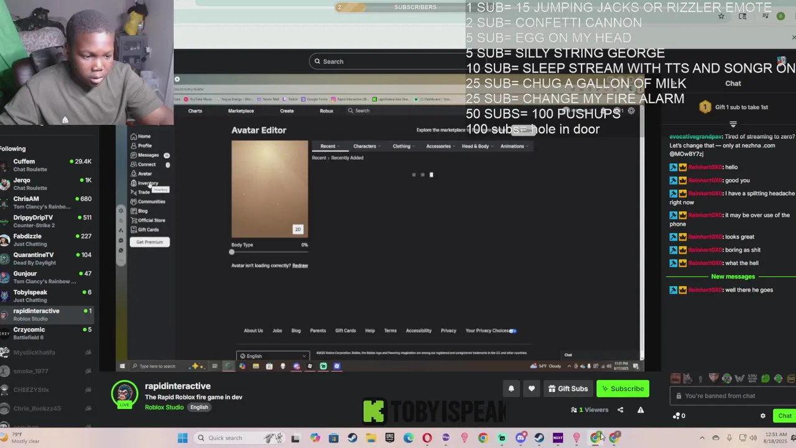796x448 pixels.
Task: Open the English language dropdown in Roblox footer
Action: click(273, 356)
